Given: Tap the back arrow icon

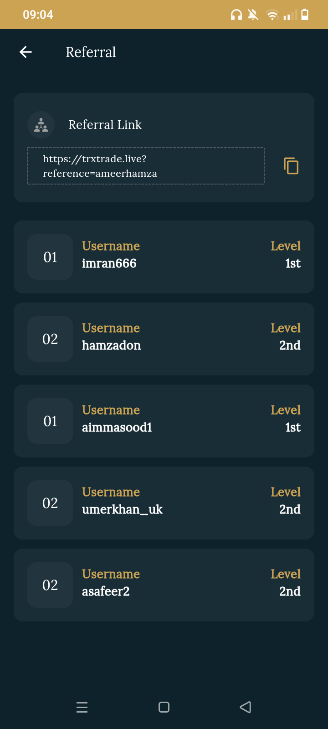Looking at the screenshot, I should coord(26,52).
